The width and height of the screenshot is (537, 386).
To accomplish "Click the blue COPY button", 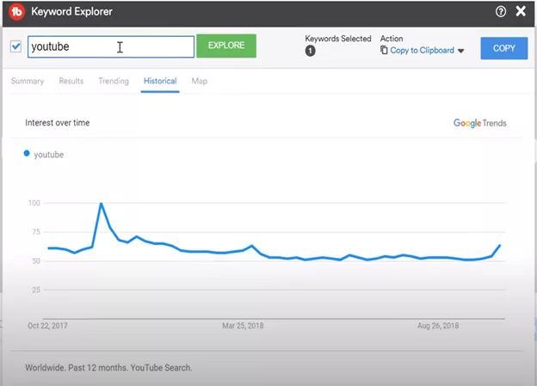I will 503,48.
